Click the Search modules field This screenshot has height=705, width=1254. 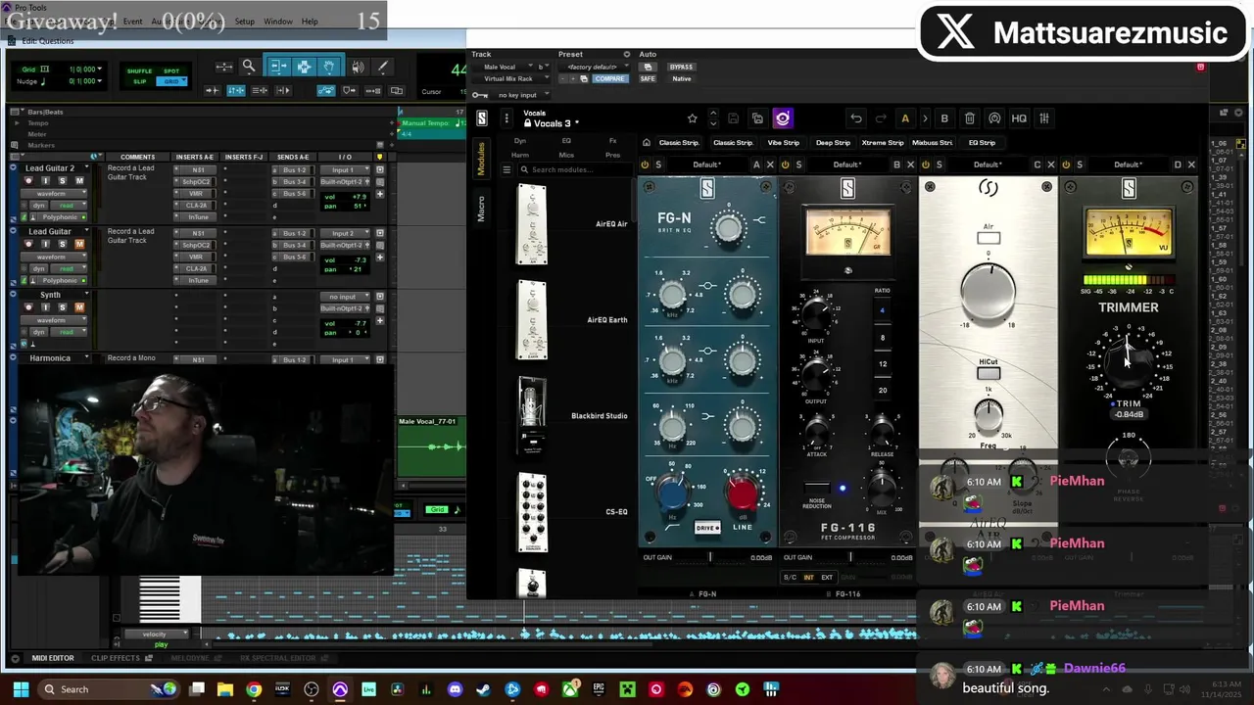click(x=574, y=169)
